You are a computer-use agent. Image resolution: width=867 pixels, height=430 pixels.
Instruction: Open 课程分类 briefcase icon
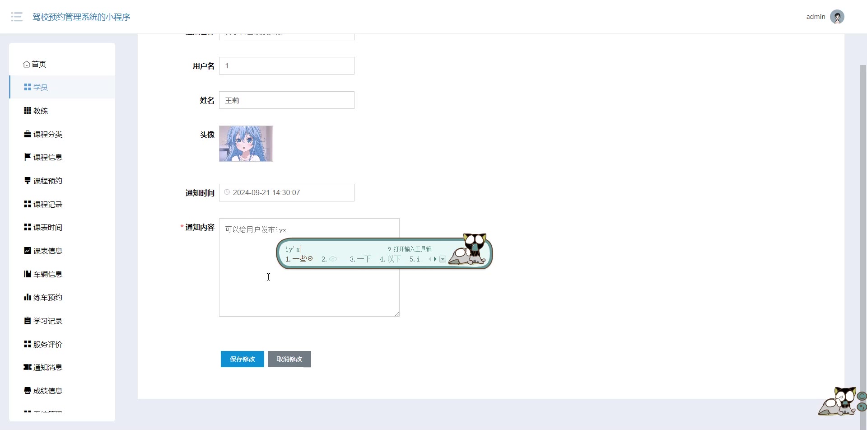(28, 134)
